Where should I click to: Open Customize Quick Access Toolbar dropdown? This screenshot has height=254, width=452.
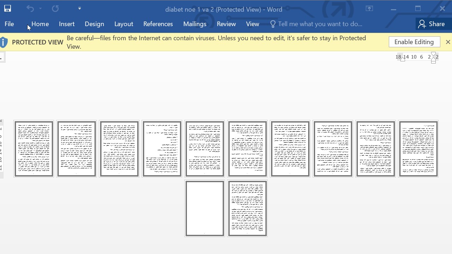79,8
